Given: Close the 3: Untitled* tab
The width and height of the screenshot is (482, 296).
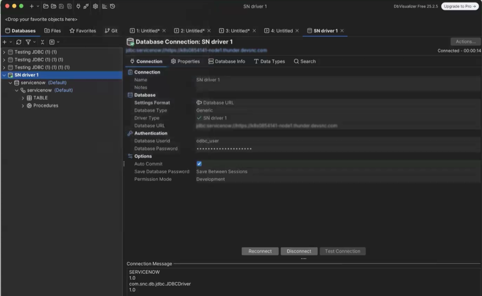Looking at the screenshot, I should pyautogui.click(x=254, y=31).
